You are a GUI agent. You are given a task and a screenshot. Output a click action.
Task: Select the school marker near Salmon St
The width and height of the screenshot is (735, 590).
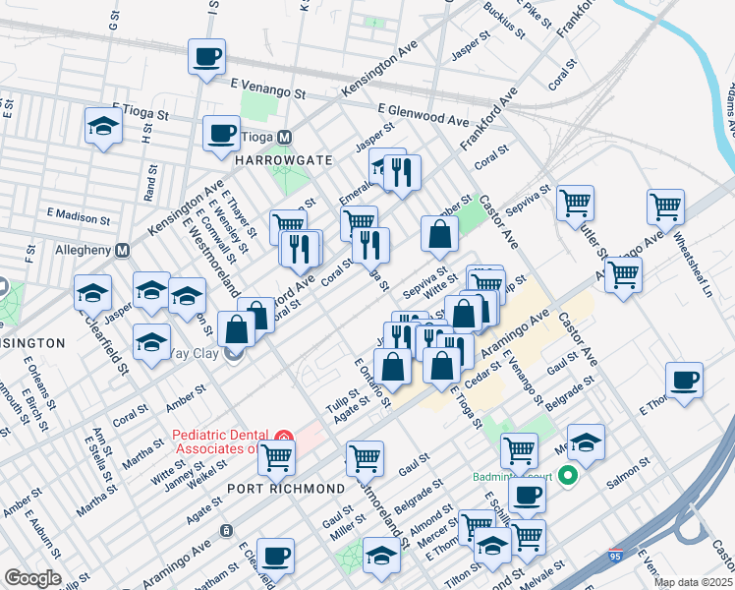click(586, 444)
